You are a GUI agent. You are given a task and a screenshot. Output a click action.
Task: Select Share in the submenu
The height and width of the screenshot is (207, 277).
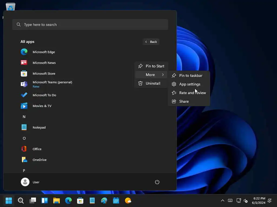click(189, 101)
